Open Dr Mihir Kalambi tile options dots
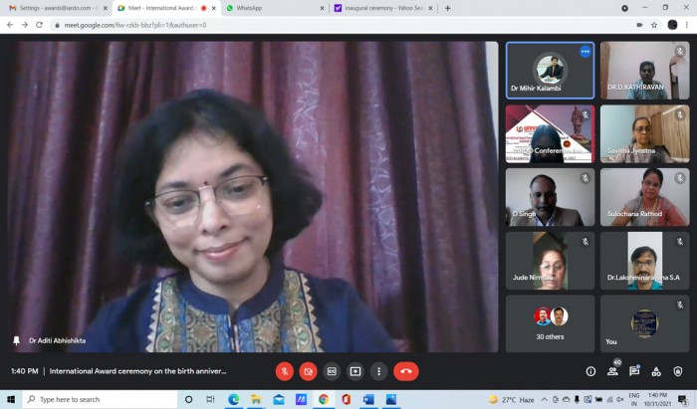697x409 pixels. point(585,52)
